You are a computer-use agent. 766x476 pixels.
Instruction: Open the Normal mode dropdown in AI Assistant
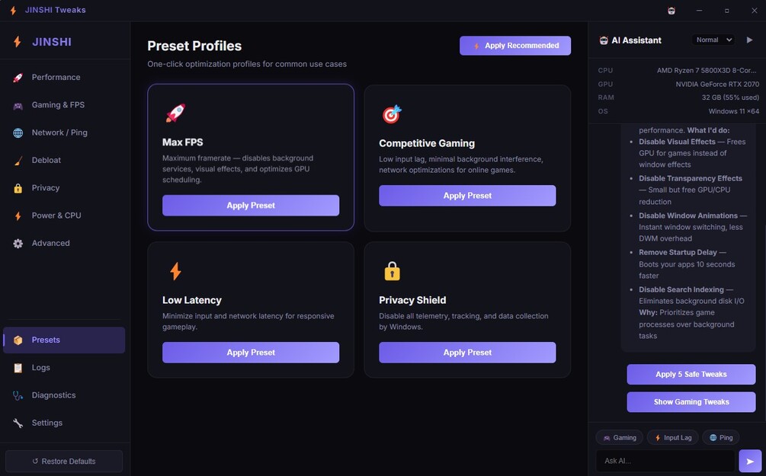tap(713, 40)
